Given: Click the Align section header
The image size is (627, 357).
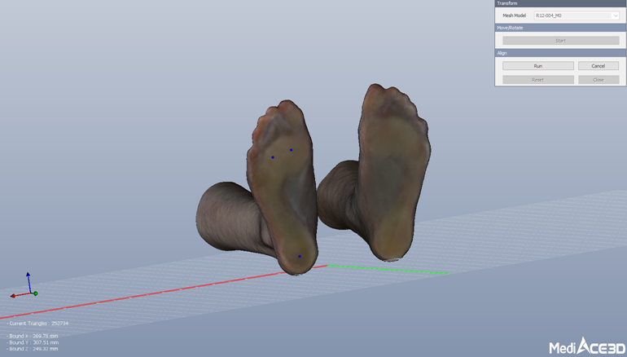Looking at the screenshot, I should [x=560, y=53].
